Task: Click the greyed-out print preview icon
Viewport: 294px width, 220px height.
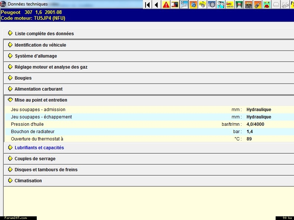Action: pyautogui.click(x=285, y=4)
